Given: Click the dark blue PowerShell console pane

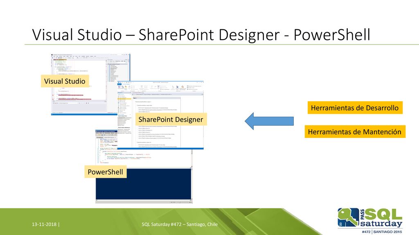Looking at the screenshot, I should pyautogui.click(x=144, y=184).
